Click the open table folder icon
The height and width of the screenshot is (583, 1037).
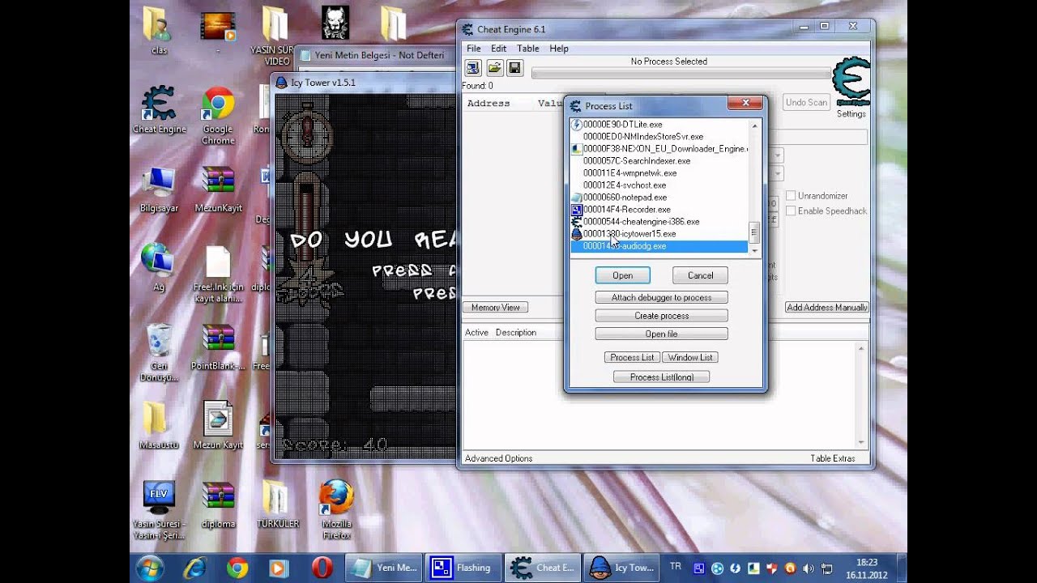pos(493,68)
